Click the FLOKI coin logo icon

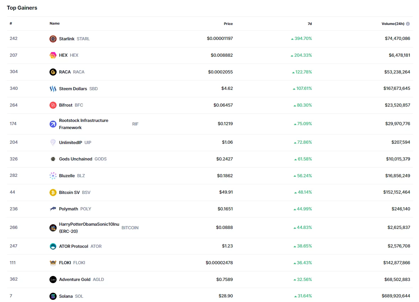[53, 263]
